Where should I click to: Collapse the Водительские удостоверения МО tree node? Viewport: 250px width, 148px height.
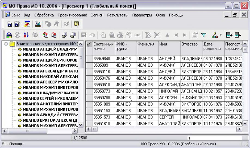pos(6,44)
